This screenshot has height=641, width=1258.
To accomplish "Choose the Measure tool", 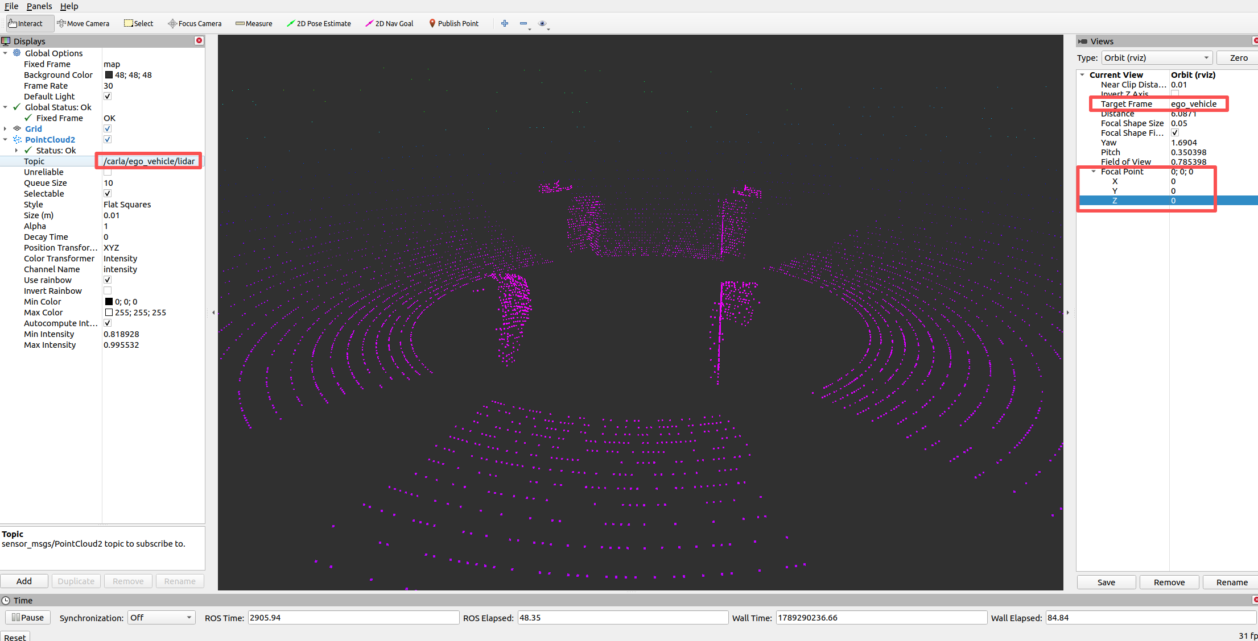I will (x=254, y=23).
